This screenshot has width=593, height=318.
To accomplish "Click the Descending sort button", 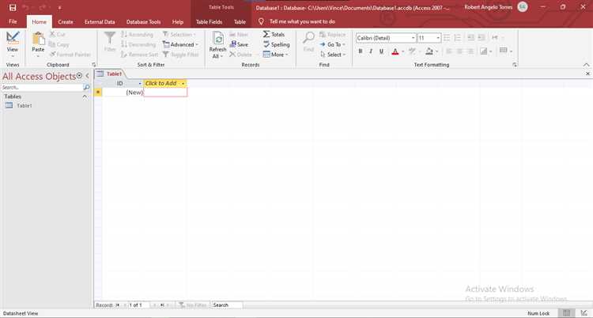I will [x=138, y=44].
